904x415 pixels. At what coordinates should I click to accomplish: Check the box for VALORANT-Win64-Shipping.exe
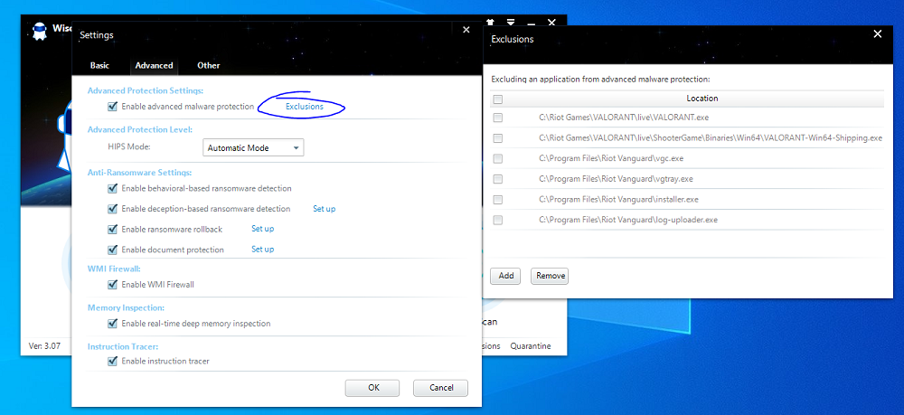[498, 138]
